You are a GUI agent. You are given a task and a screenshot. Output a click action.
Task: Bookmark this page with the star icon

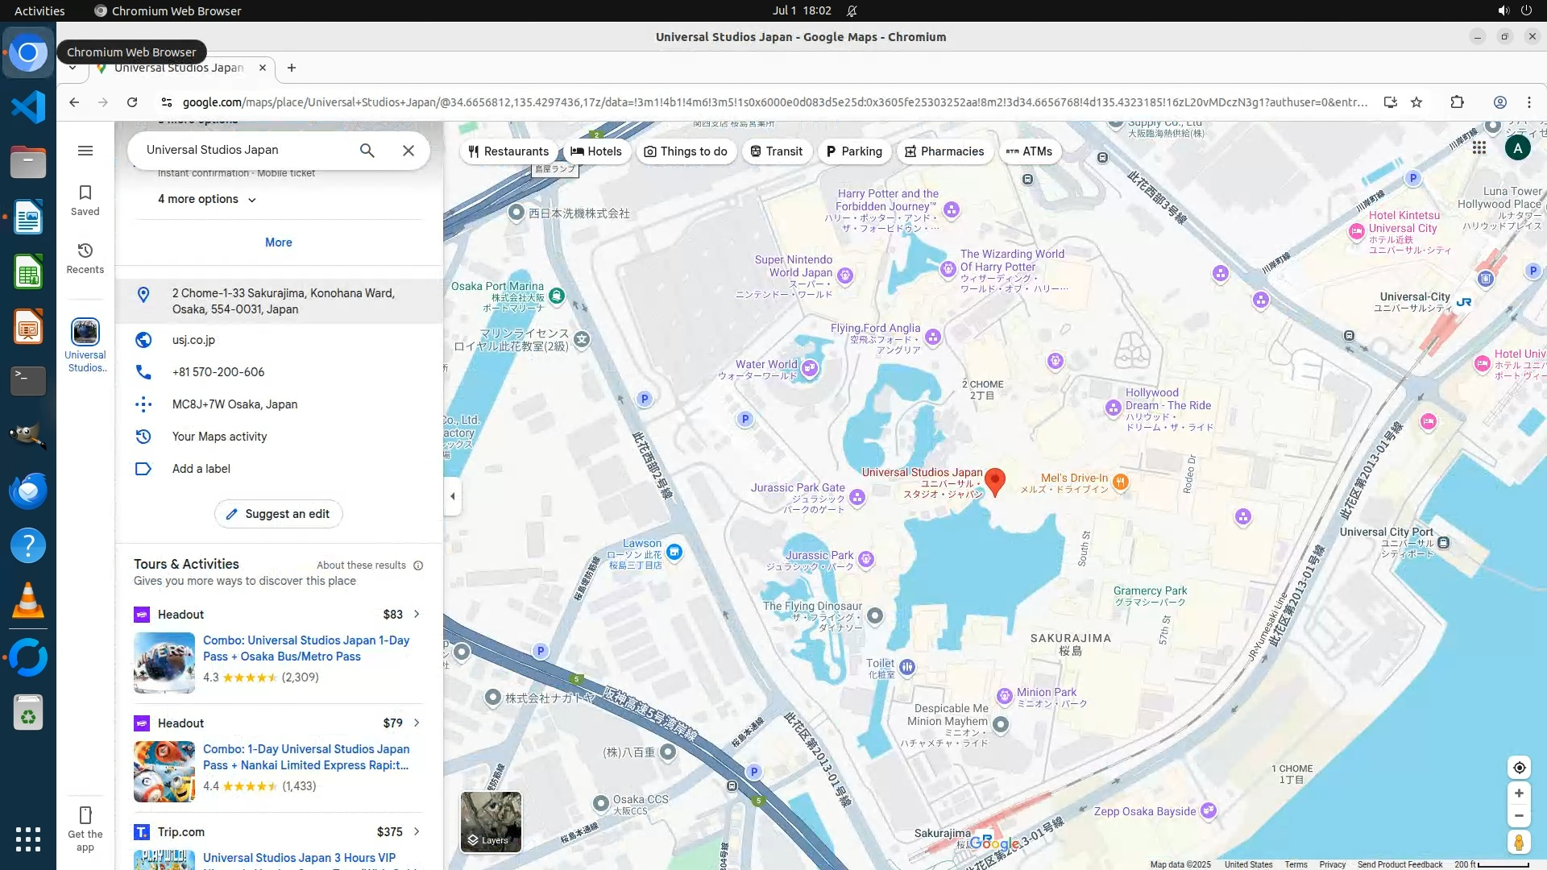(x=1416, y=102)
